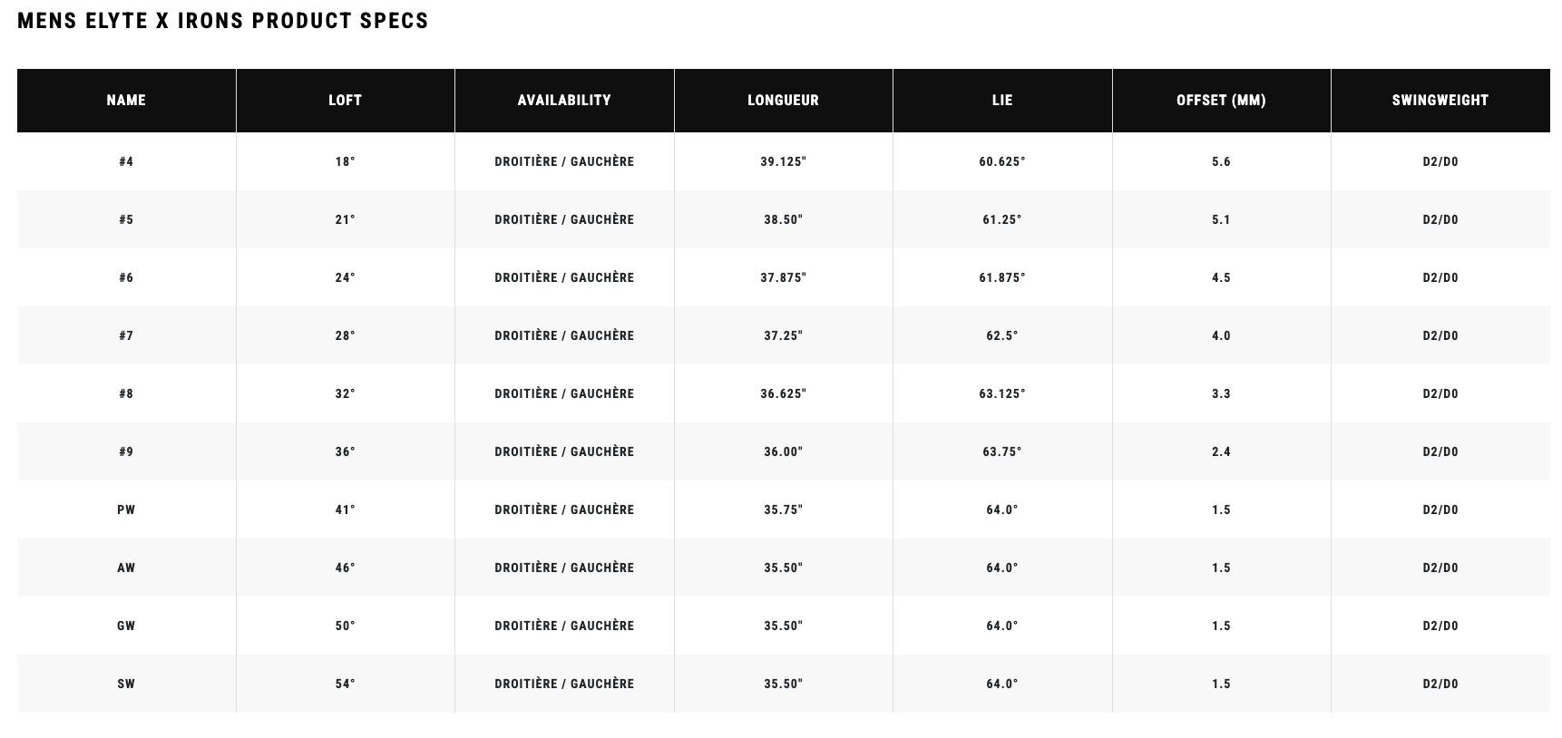This screenshot has height=738, width=1562.
Task: Click the LONGUEUR column header
Action: pos(783,101)
